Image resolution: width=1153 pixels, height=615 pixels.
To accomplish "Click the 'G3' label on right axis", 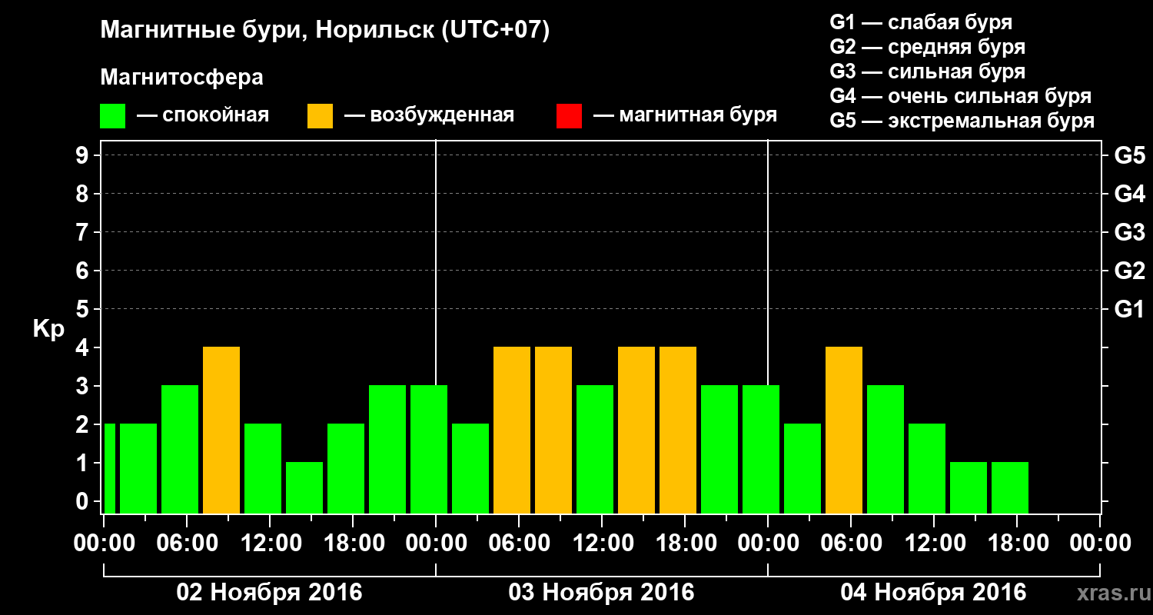I will click(x=1129, y=232).
